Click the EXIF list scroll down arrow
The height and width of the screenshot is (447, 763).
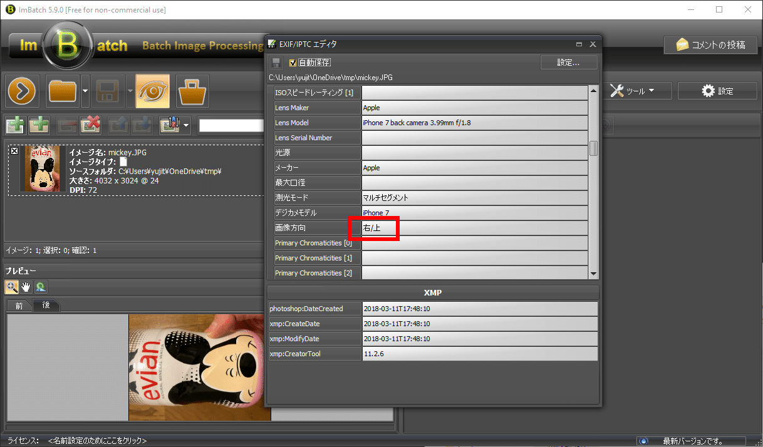(593, 274)
